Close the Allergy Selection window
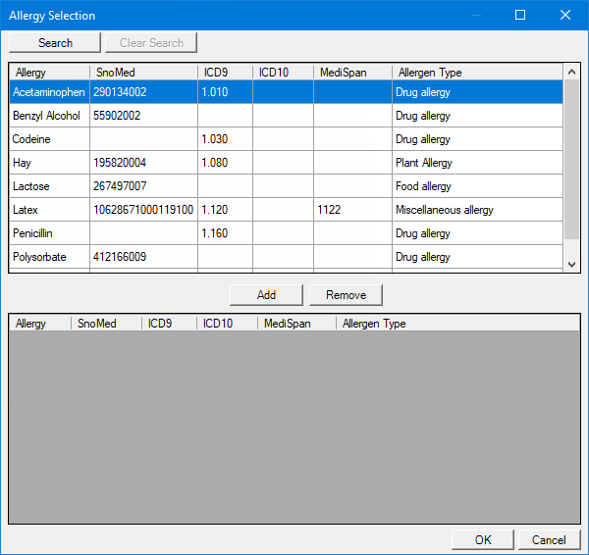 [565, 15]
